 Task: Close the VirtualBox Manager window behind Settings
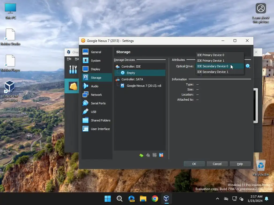pyautogui.click(x=256, y=52)
